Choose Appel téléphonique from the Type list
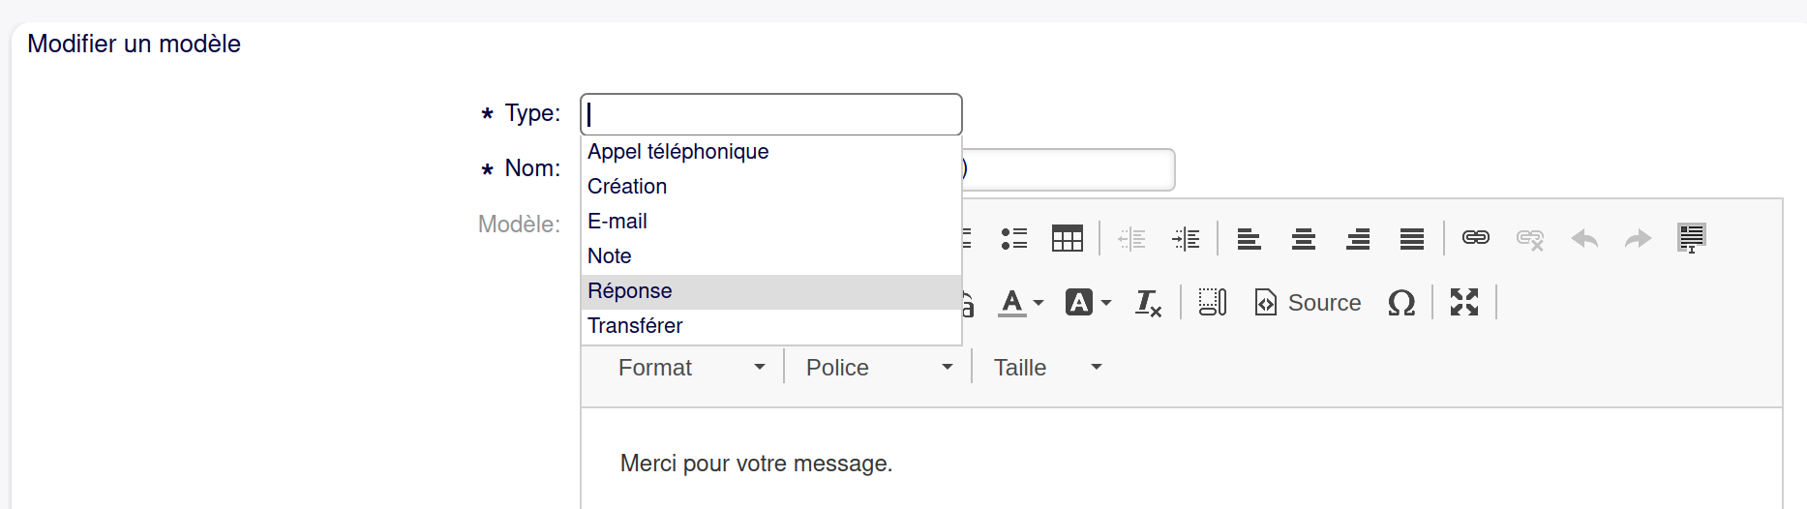This screenshot has height=509, width=1807. [678, 152]
